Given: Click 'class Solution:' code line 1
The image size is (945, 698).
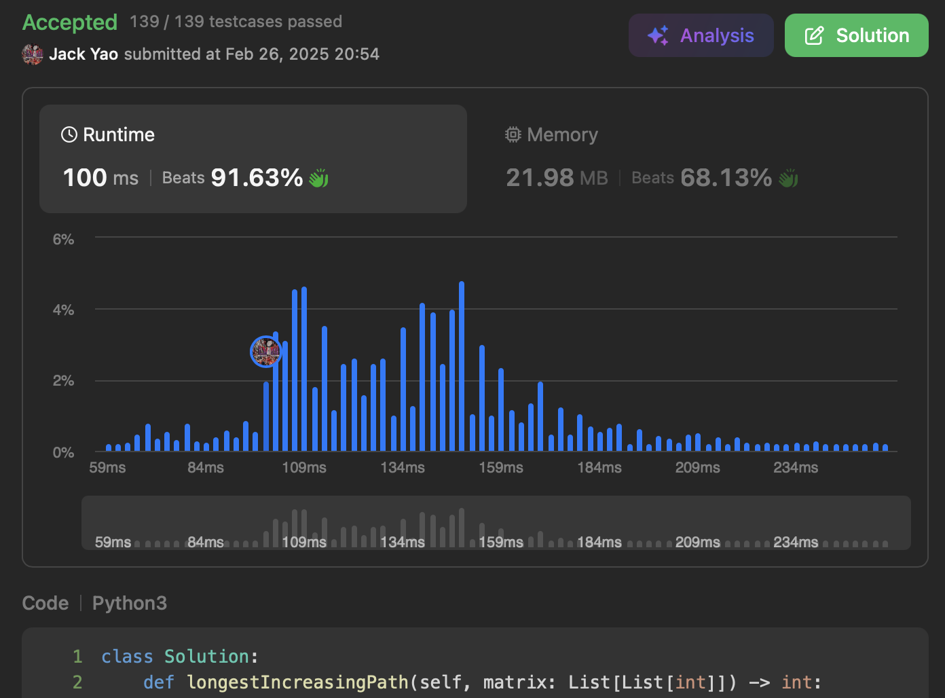Looking at the screenshot, I should (x=180, y=657).
